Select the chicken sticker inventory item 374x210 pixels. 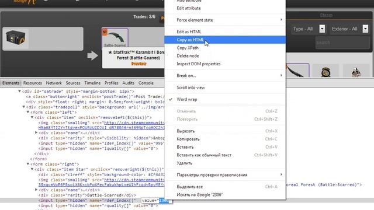coord(356,71)
